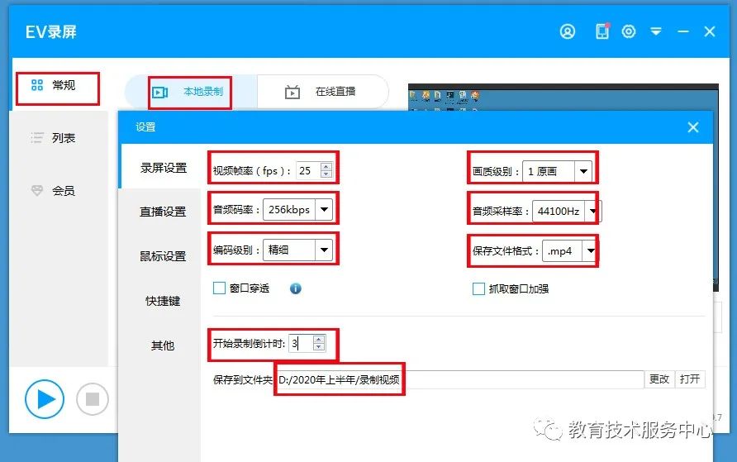The width and height of the screenshot is (737, 462).
Task: Enable the 窗口穿透 checkbox
Action: coord(220,288)
